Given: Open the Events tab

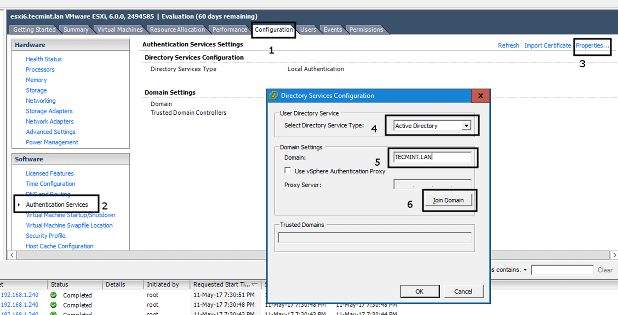Looking at the screenshot, I should point(333,30).
